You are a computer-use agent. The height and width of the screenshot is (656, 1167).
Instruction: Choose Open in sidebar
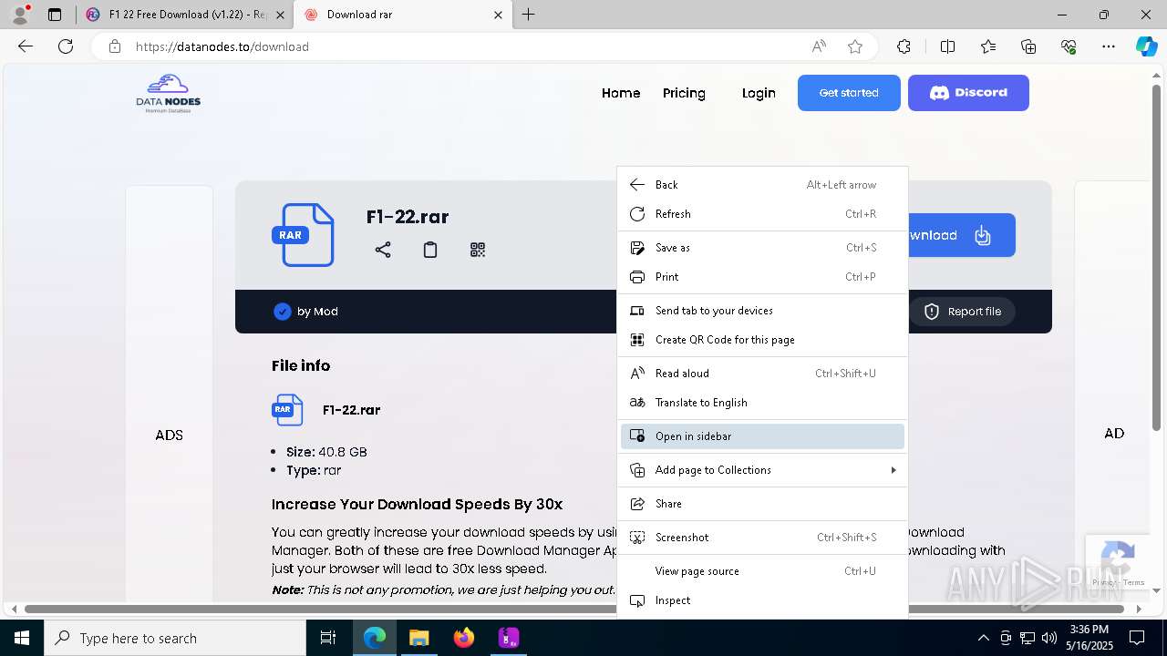[762, 436]
